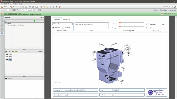Image resolution: width=177 pixels, height=99 pixels.
Task: Click the Author sign-off field
Action: pyautogui.click(x=131, y=24)
